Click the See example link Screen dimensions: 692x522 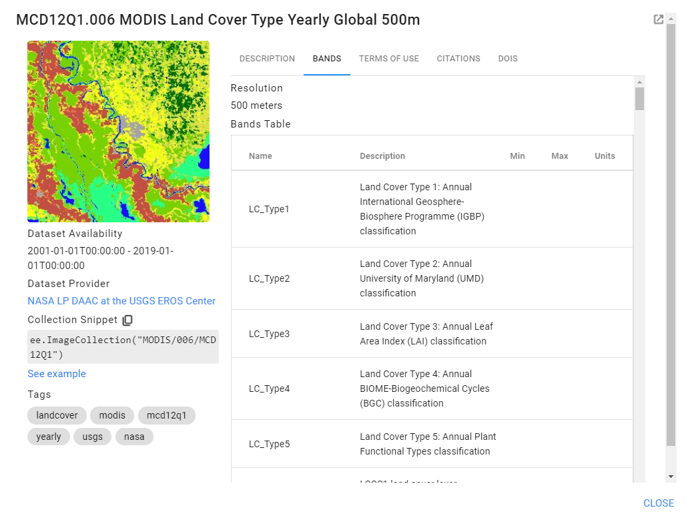56,374
